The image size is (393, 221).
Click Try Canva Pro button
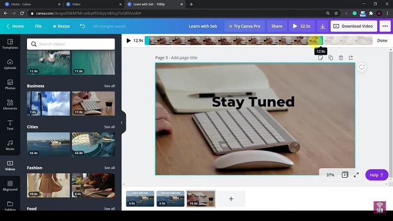[x=244, y=26]
